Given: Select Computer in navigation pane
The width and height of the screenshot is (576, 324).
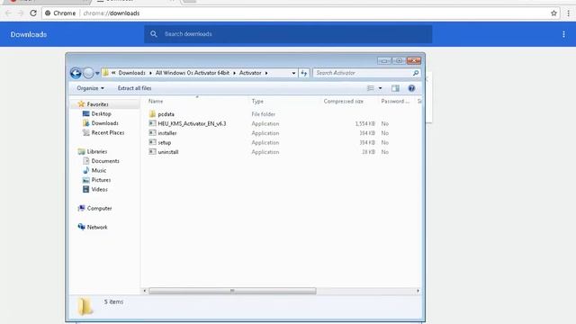Looking at the screenshot, I should (99, 208).
